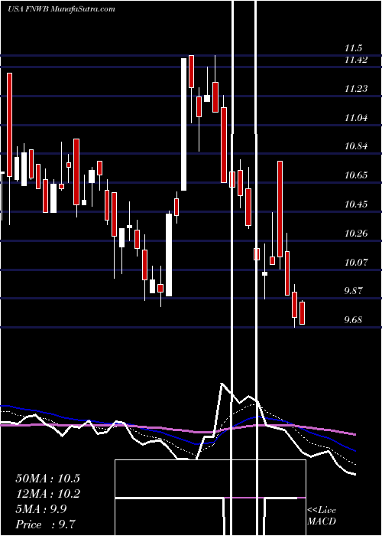The width and height of the screenshot is (382, 536).
Task: Click the 11.5 price axis label
Action: [353, 48]
